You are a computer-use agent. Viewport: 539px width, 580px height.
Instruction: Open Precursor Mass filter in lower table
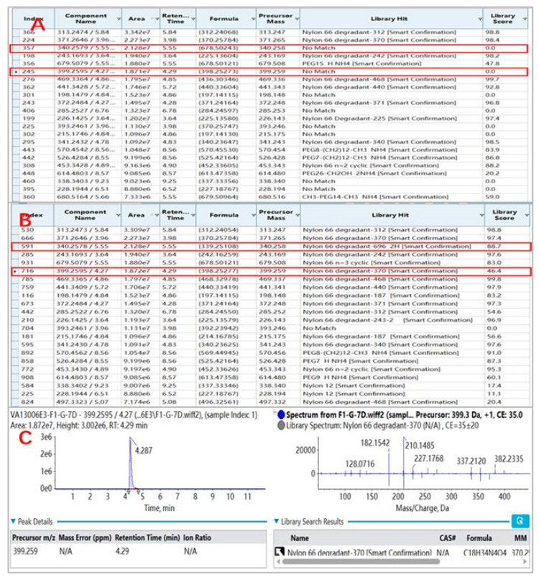(298, 216)
